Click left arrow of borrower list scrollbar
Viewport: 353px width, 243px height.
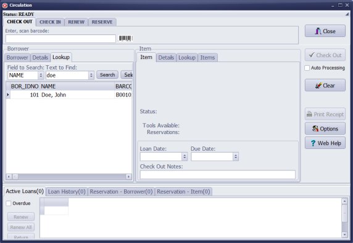point(9,177)
